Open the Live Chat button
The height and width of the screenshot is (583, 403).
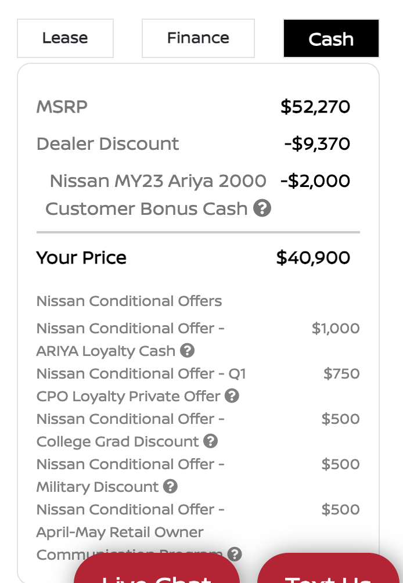tap(157, 568)
